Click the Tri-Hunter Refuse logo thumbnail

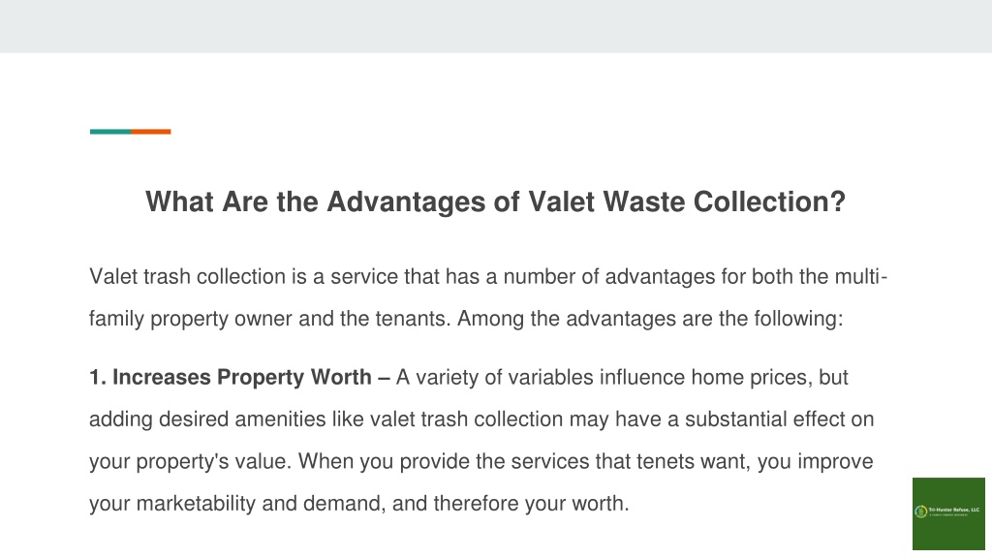coord(948,513)
